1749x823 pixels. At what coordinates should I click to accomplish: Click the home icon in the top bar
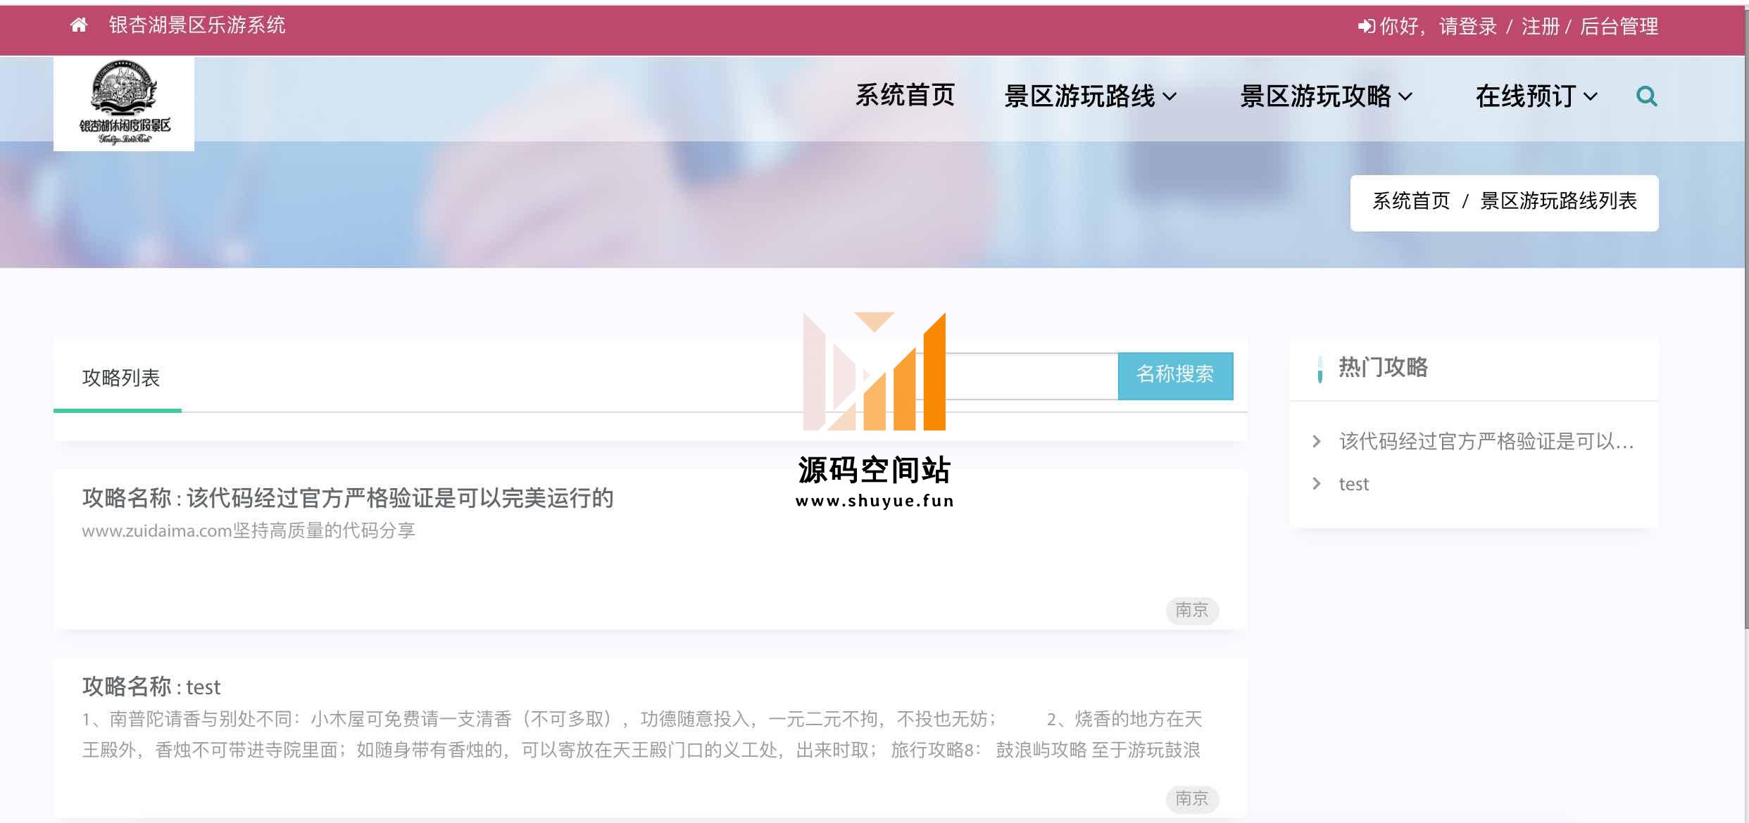(79, 25)
